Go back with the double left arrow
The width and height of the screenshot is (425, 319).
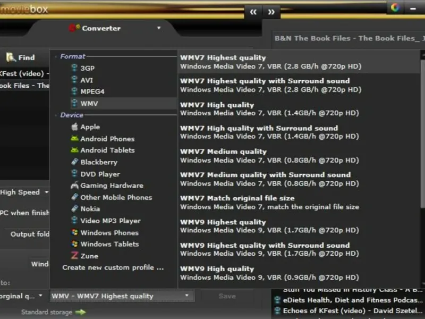[x=253, y=12]
